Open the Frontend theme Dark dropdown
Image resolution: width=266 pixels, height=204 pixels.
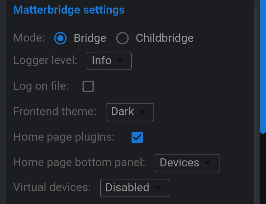130,112
